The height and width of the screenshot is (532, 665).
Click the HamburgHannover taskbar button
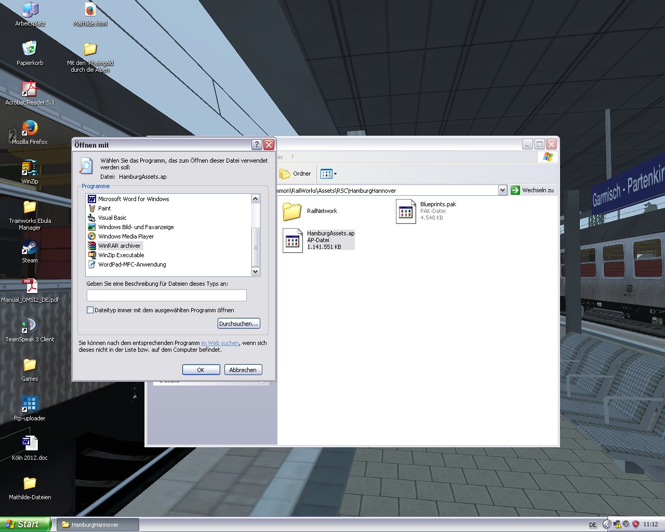pos(97,525)
